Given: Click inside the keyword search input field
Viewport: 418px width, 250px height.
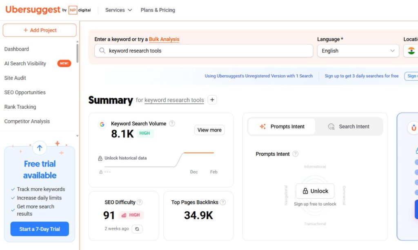Looking at the screenshot, I should point(184,50).
